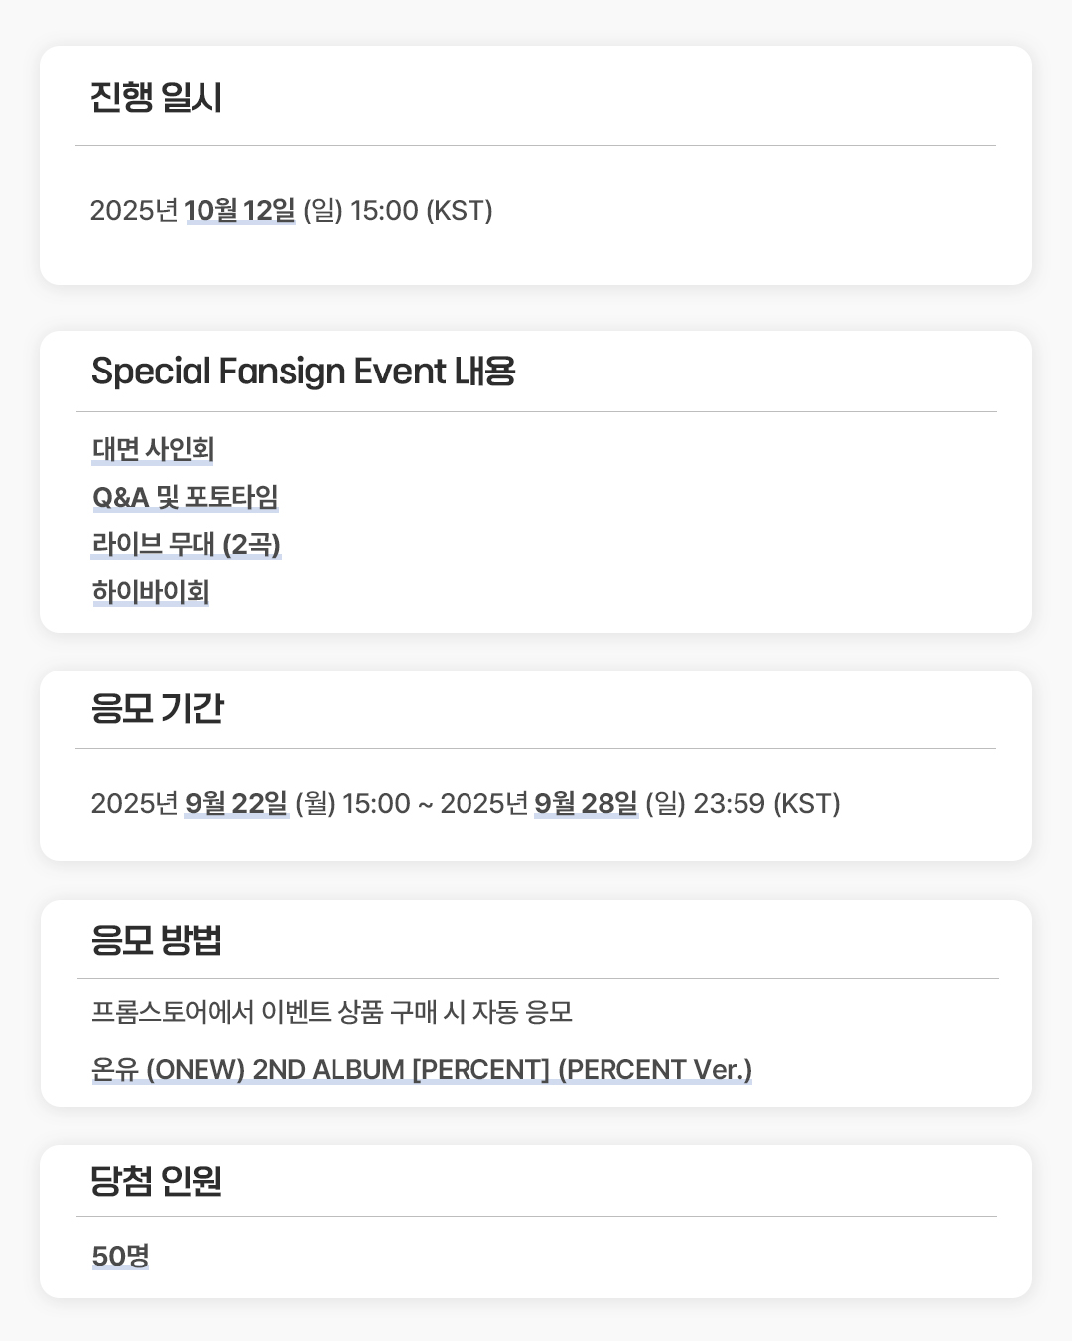Open the "온유 (ONEW) 2ND ALBUM [PERCENT]" product link
Viewport: 1072px width, 1341px height.
click(422, 1069)
